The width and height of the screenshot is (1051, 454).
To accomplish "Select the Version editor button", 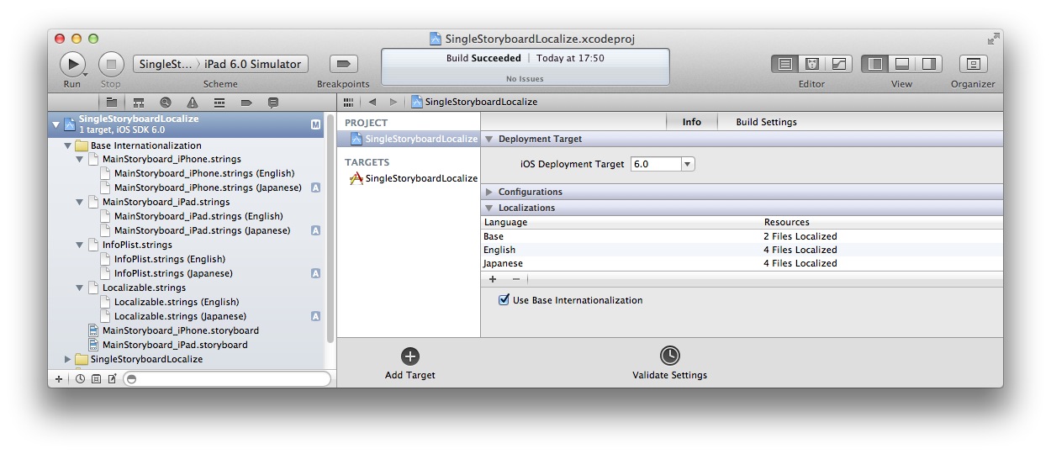I will point(839,64).
